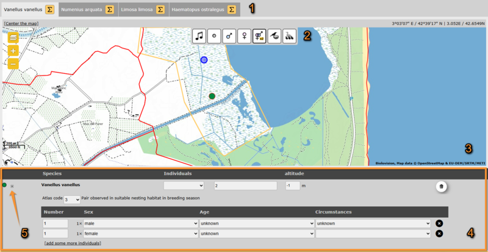Image resolution: width=488 pixels, height=252 pixels.
Task: Click the nest icon in map toolbar
Action: click(274, 36)
